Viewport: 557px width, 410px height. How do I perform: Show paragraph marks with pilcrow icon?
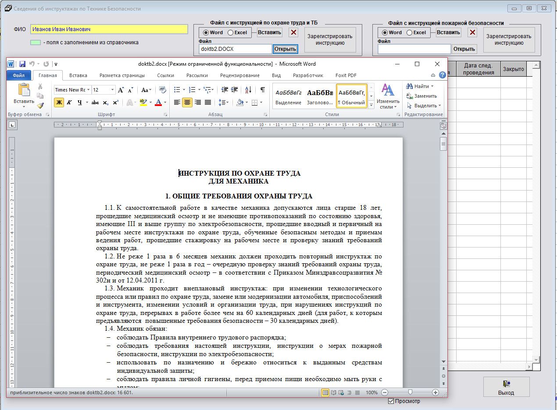point(262,90)
